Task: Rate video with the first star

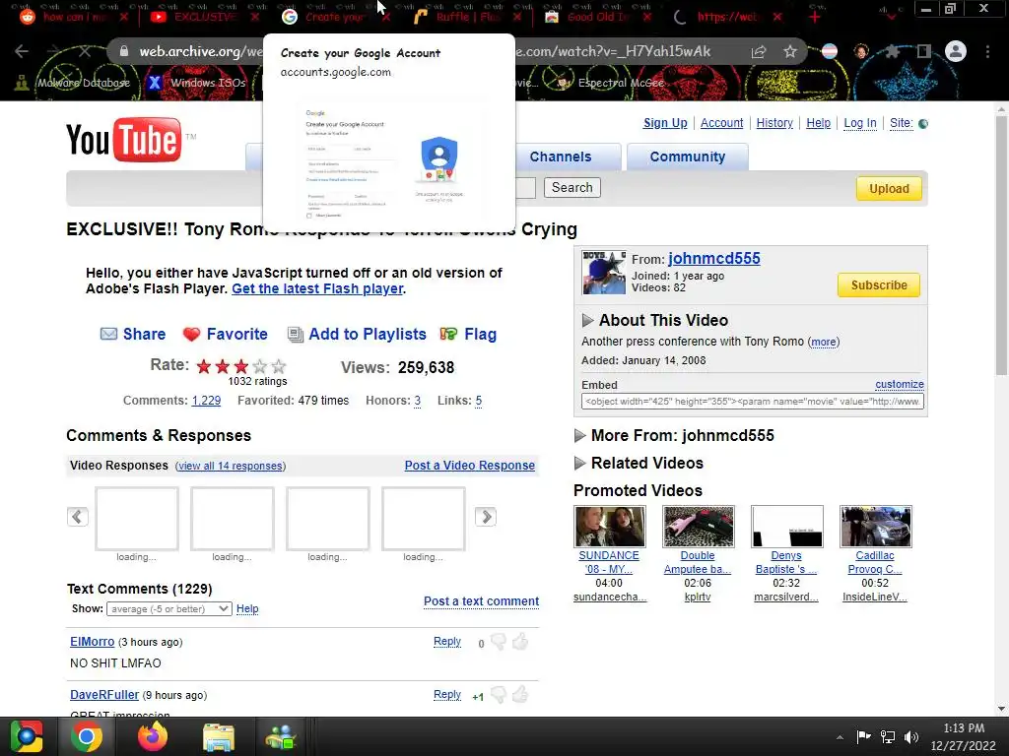Action: click(x=204, y=366)
